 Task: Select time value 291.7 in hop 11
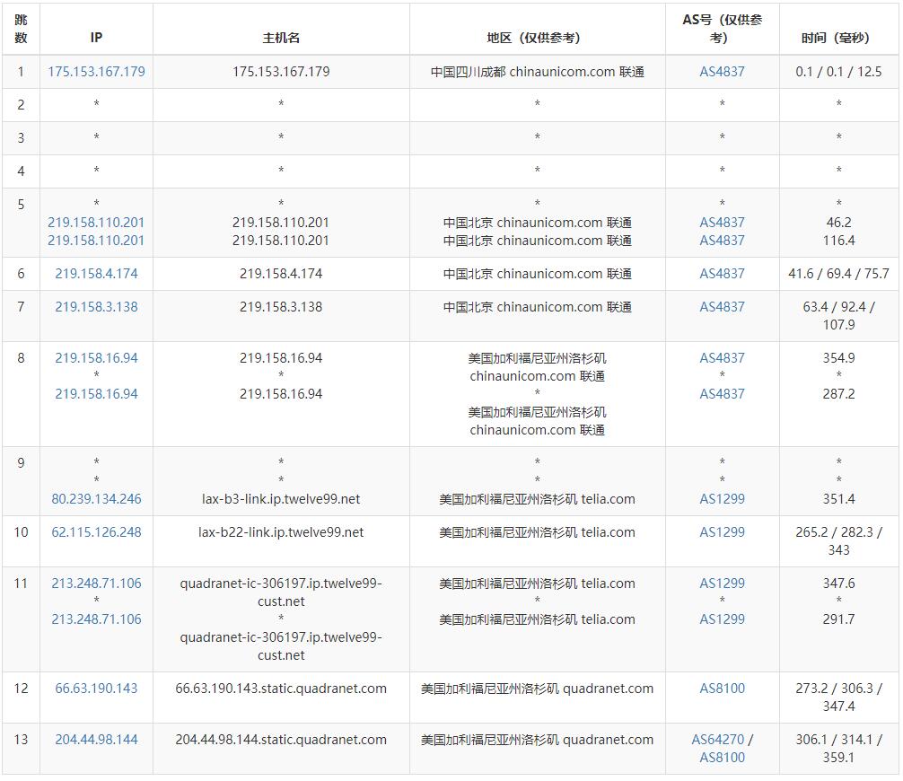tap(838, 619)
